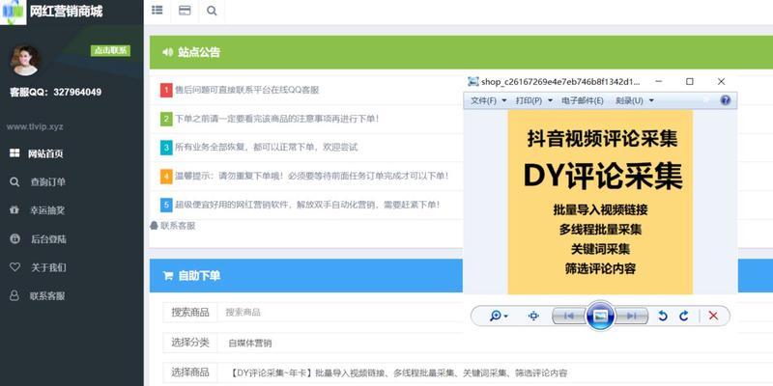Open 网站首页 in the sidebar

click(x=45, y=153)
